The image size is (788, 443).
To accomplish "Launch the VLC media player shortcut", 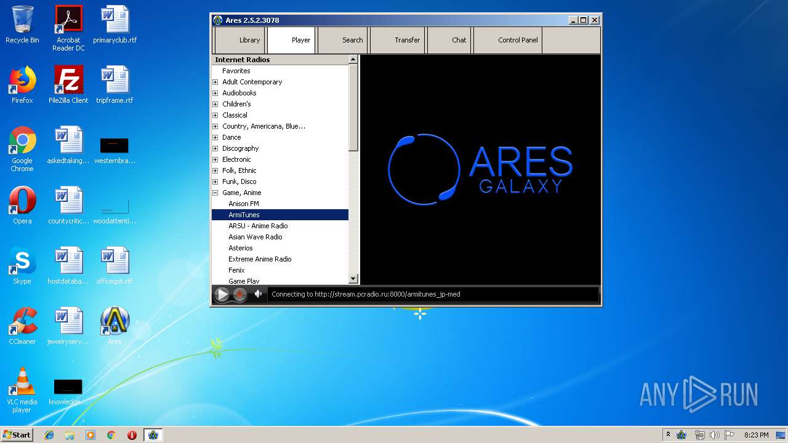I will click(x=22, y=390).
